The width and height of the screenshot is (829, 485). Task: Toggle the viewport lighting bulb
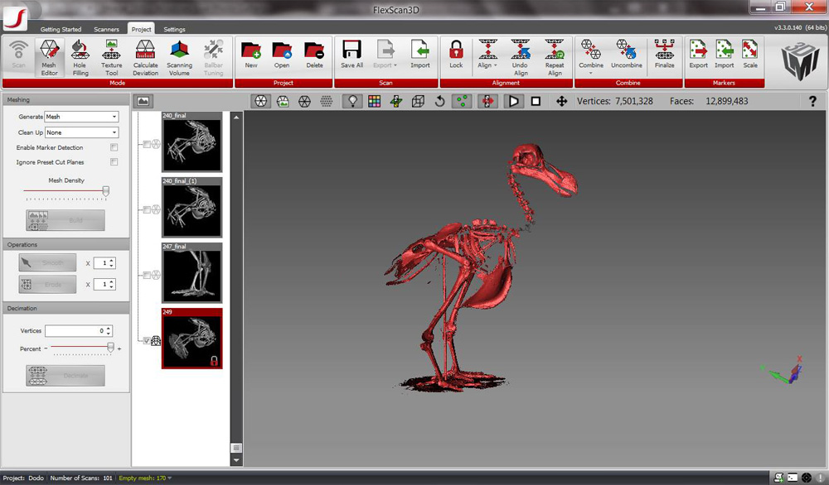click(352, 101)
